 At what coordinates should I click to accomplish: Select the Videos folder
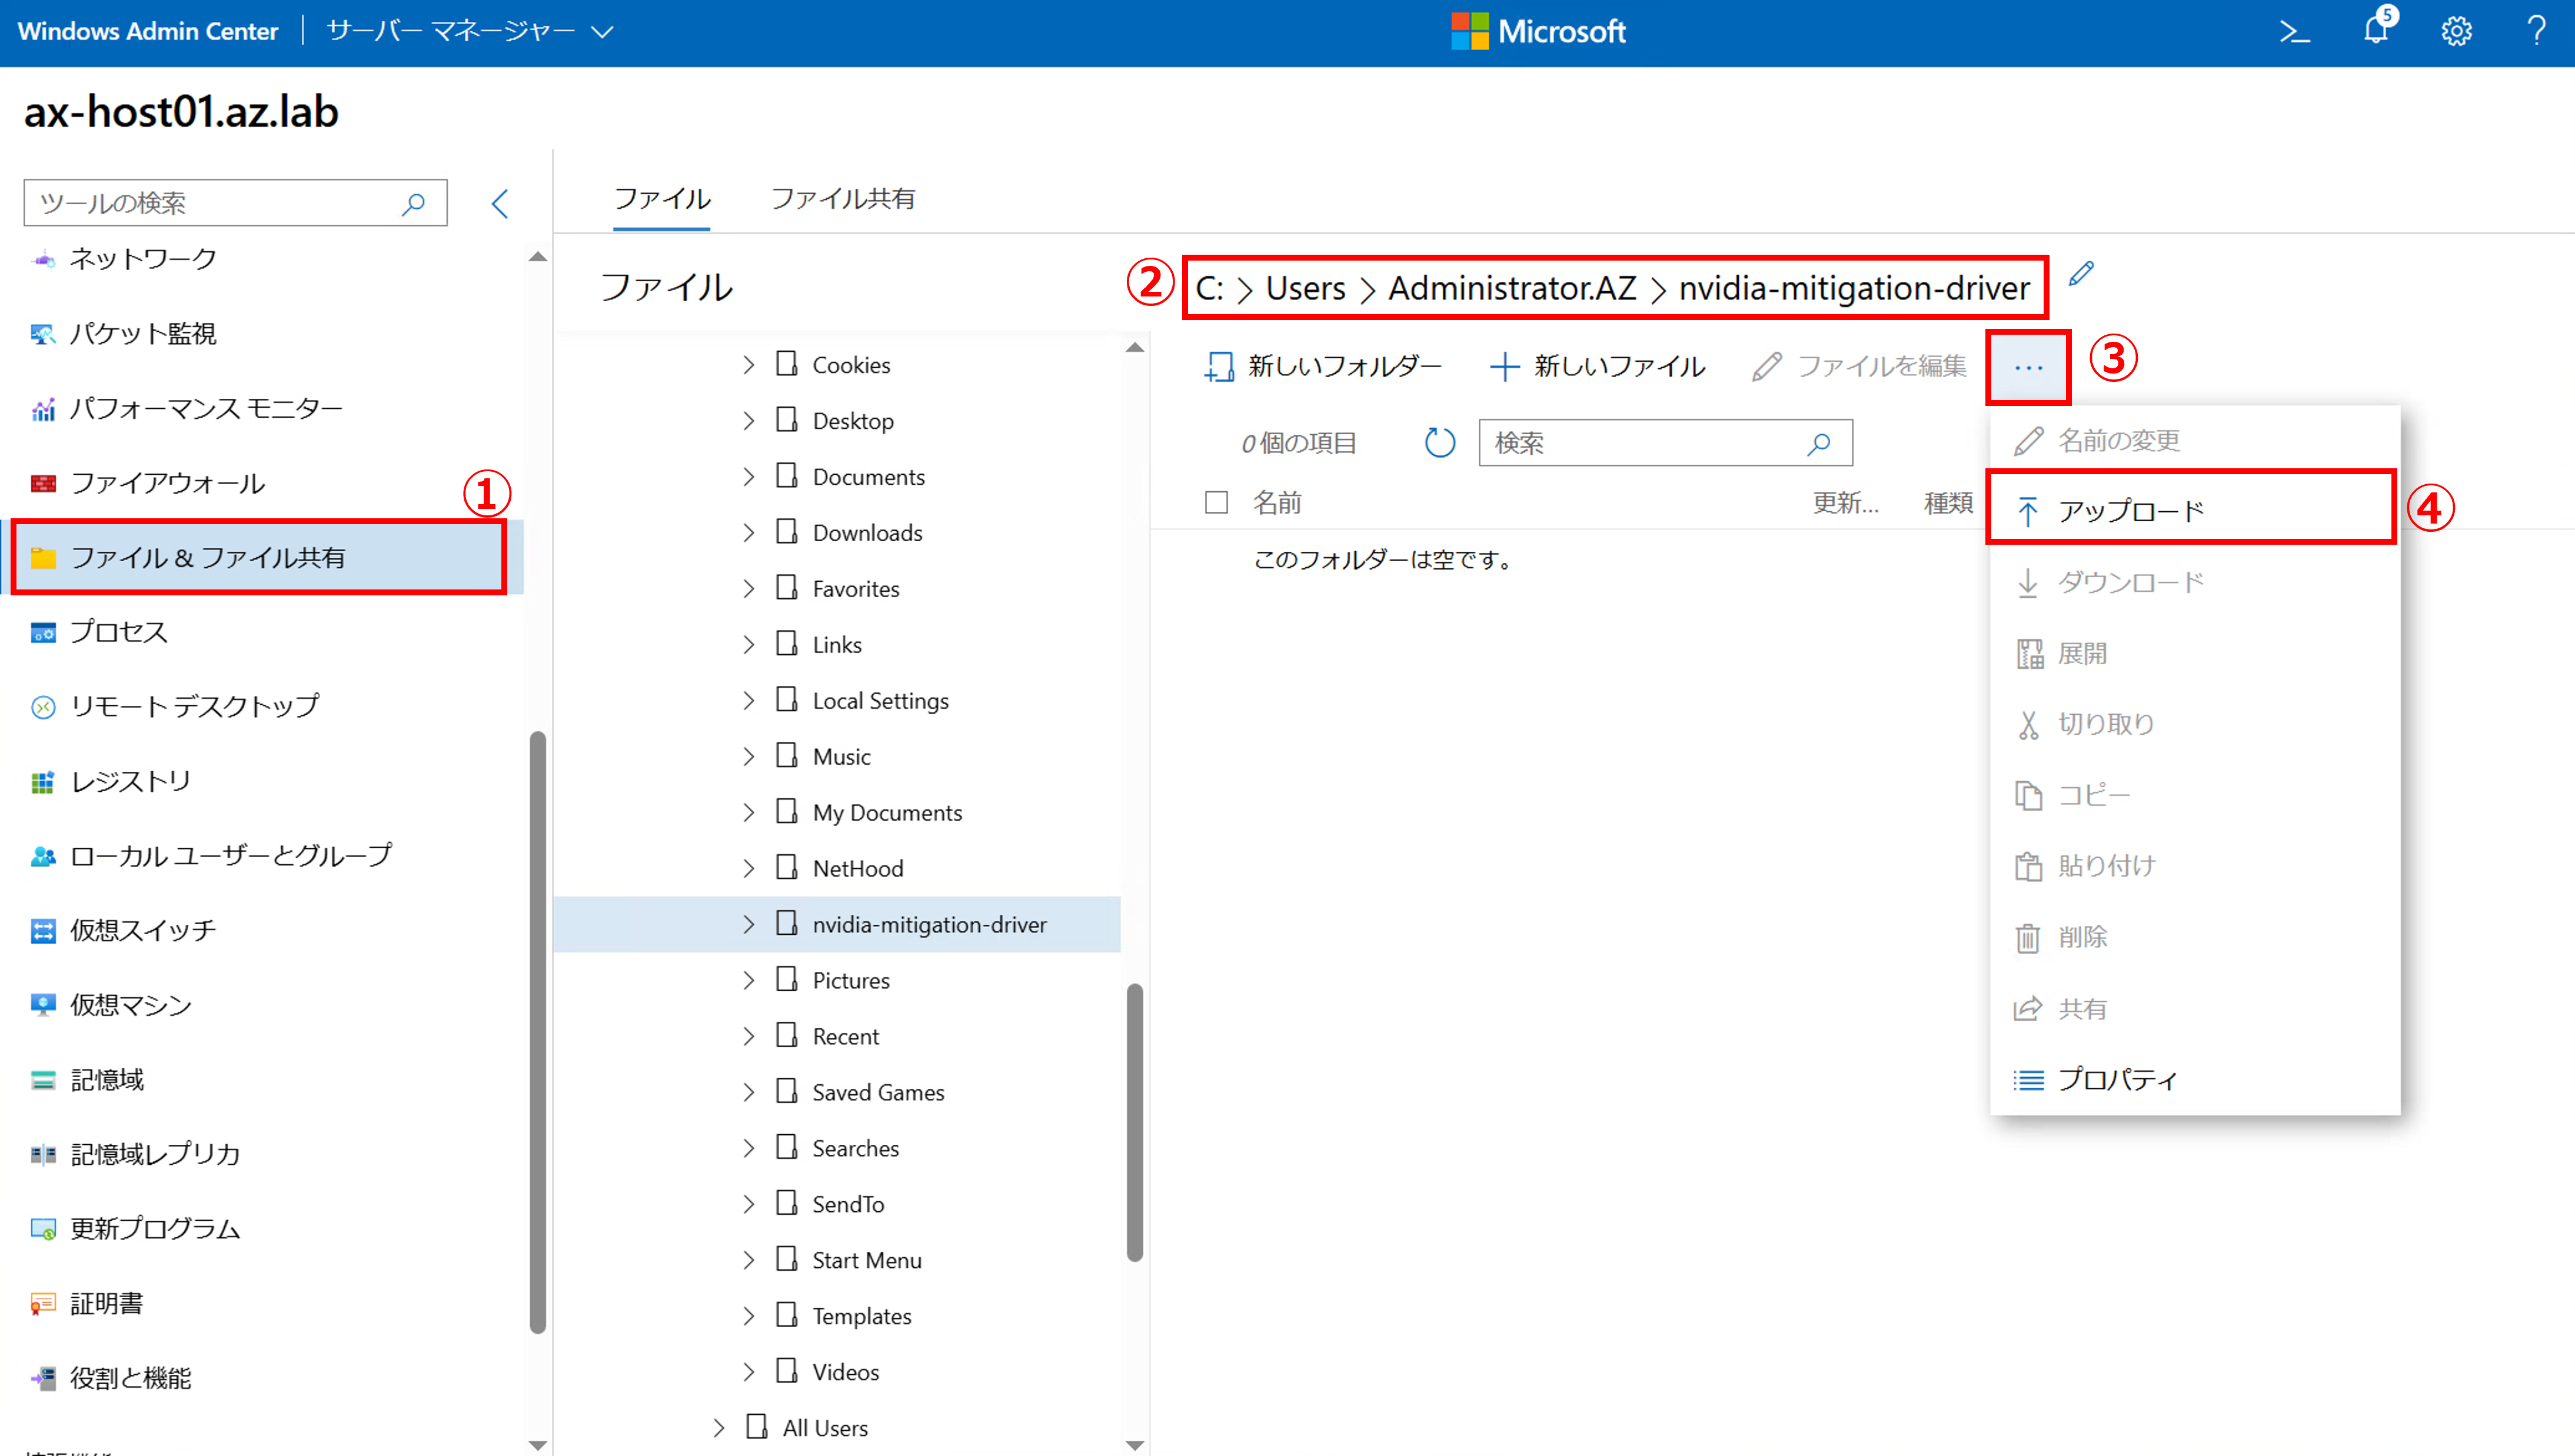click(845, 1373)
